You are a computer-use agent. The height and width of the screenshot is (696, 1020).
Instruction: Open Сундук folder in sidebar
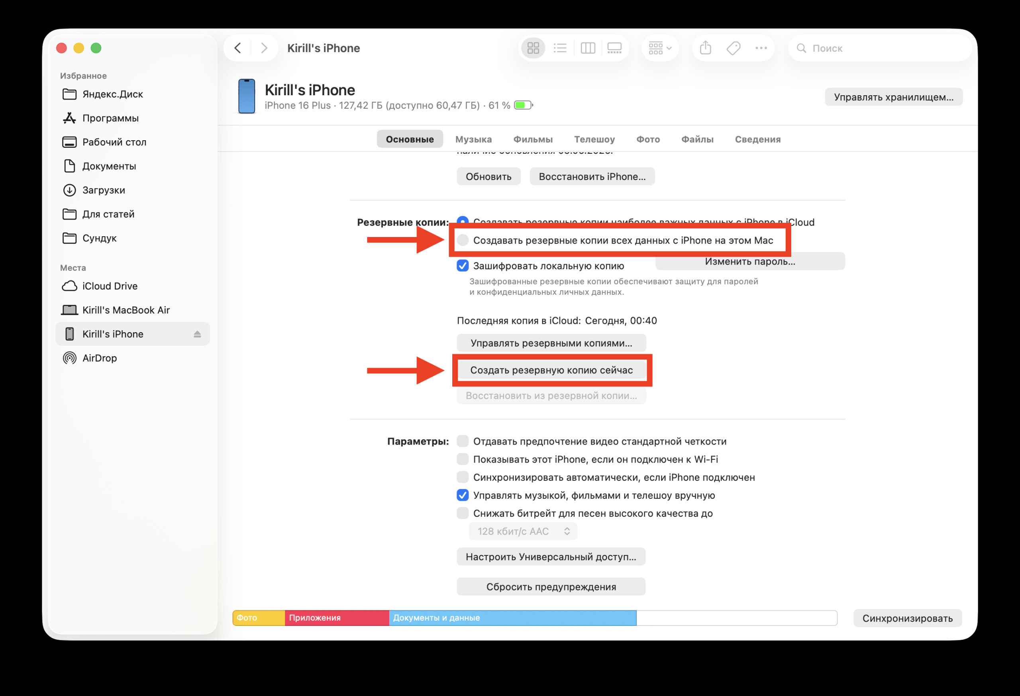point(133,238)
